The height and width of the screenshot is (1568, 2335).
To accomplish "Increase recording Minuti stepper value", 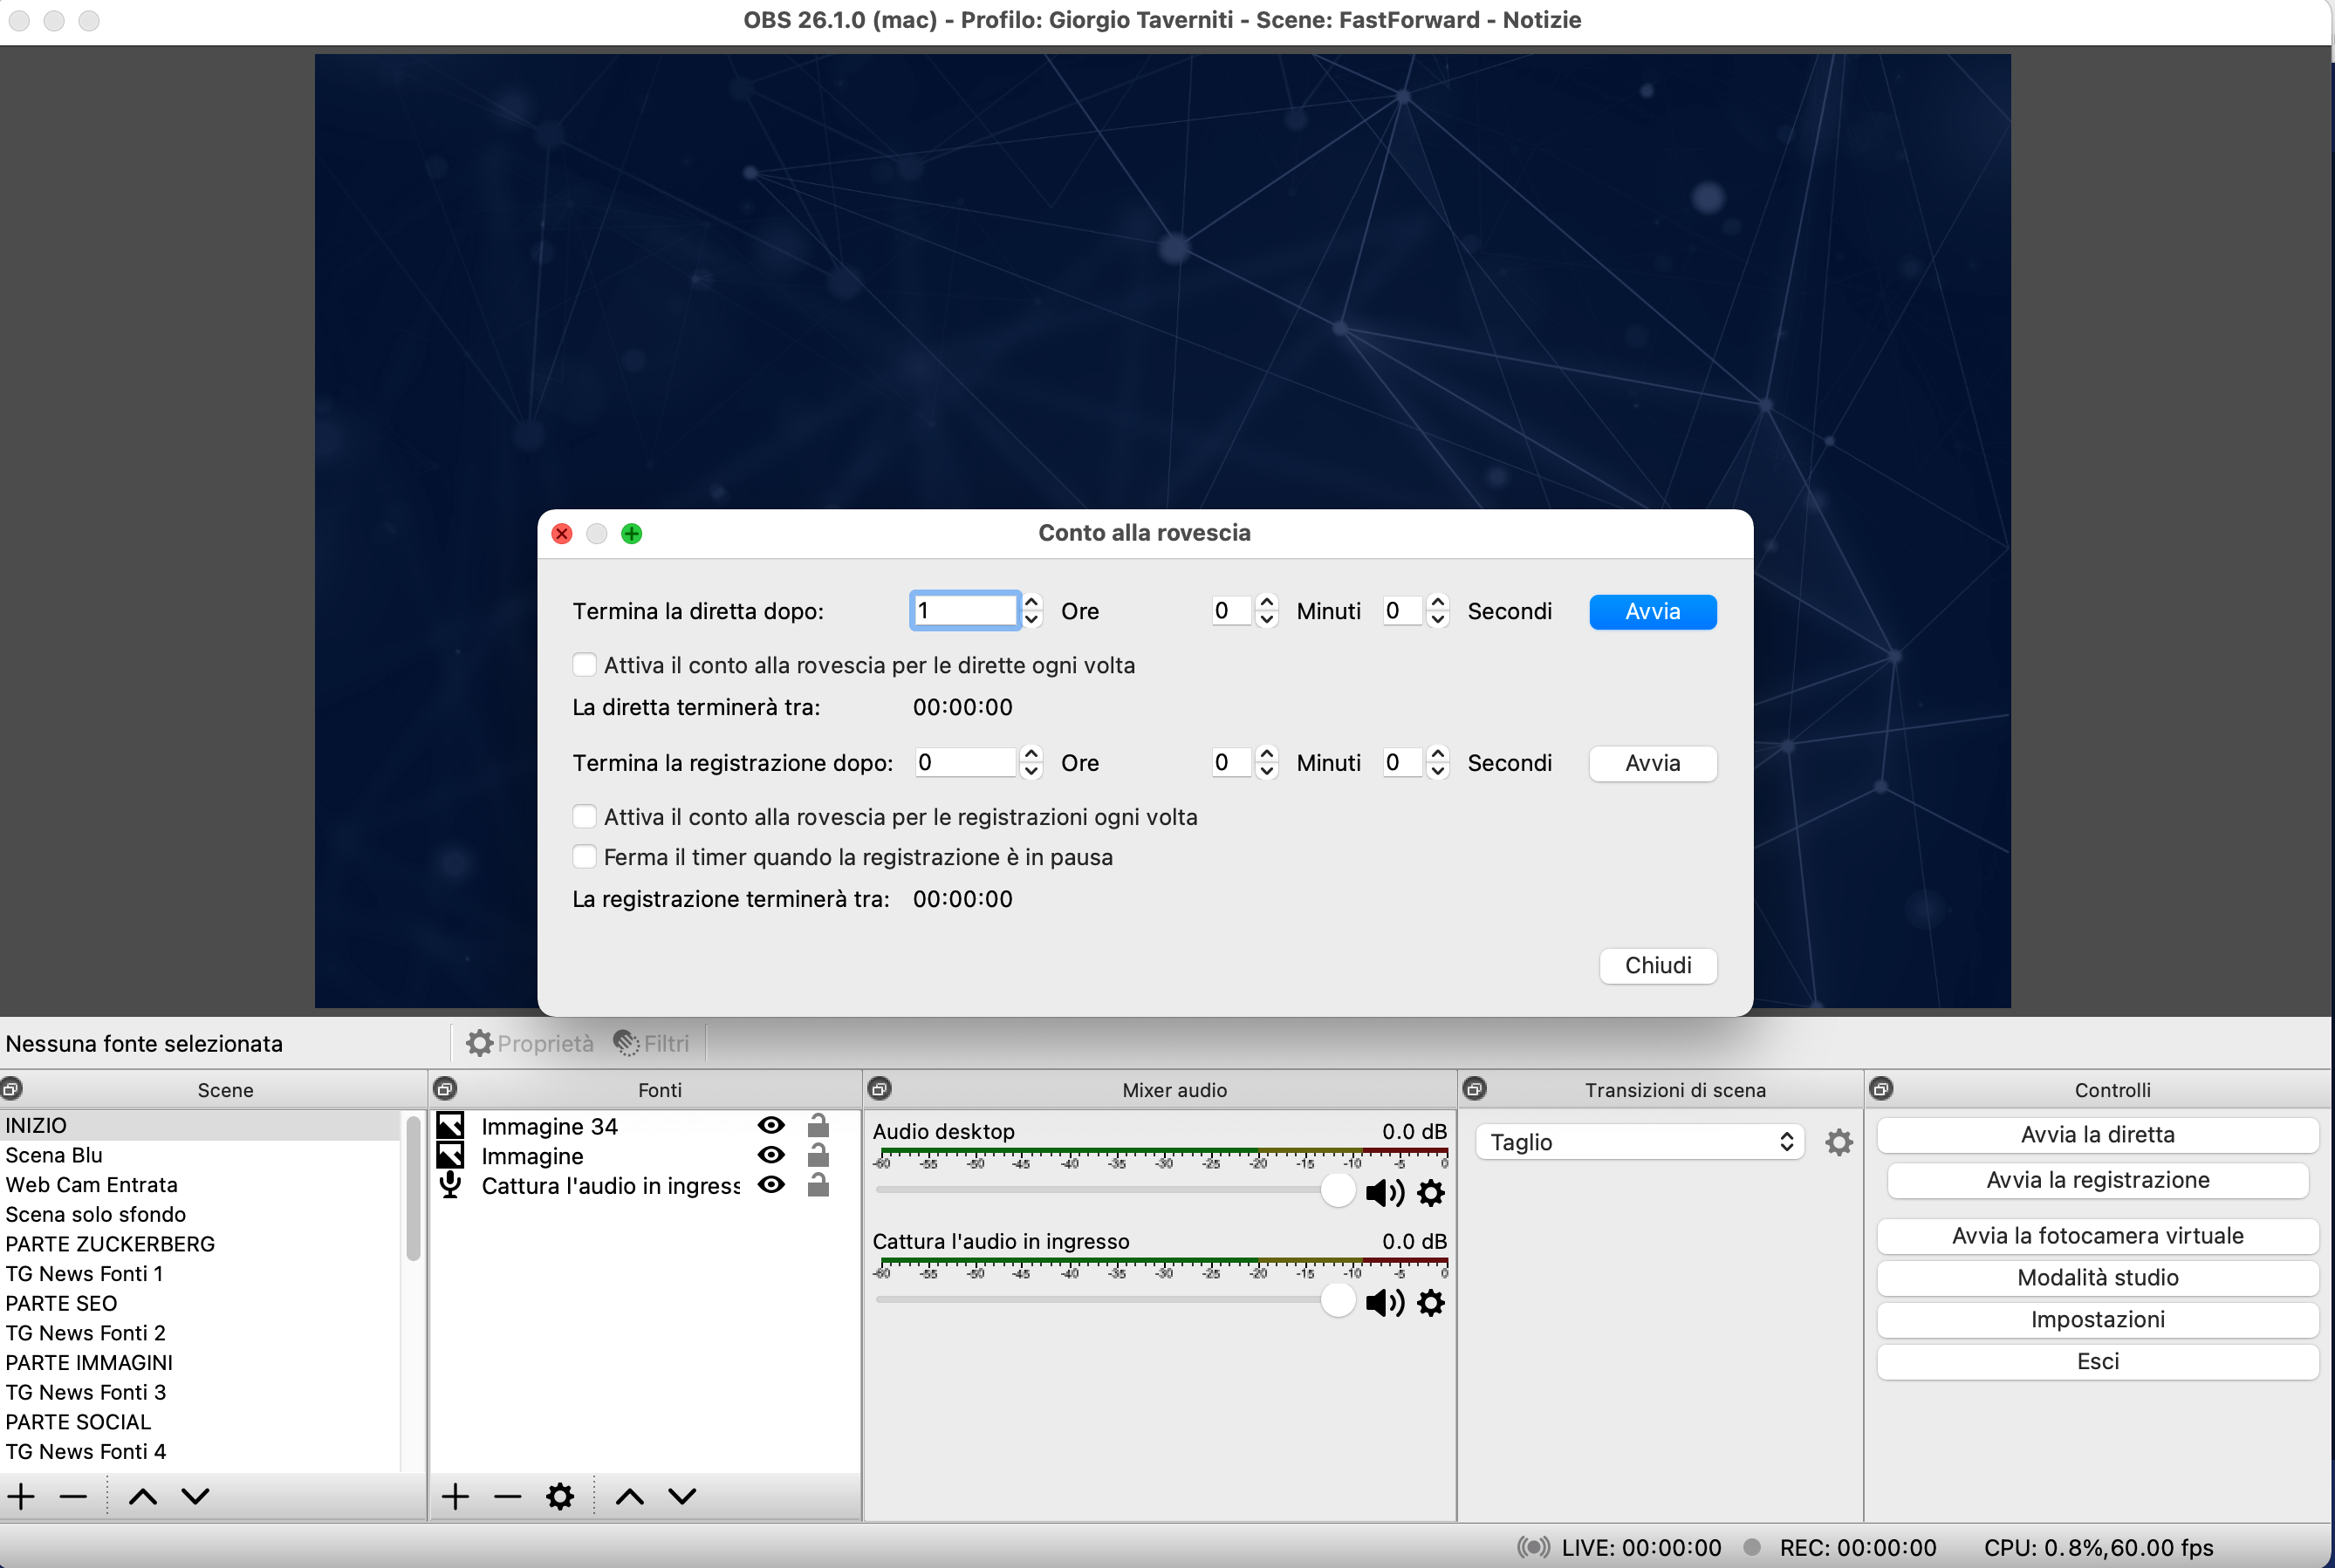I will click(1267, 754).
